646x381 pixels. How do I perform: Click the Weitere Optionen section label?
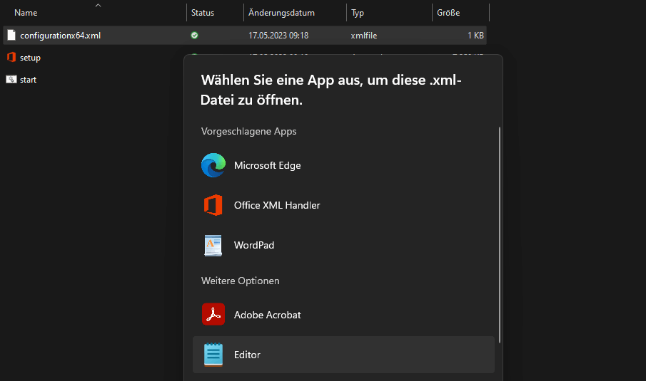coord(241,281)
